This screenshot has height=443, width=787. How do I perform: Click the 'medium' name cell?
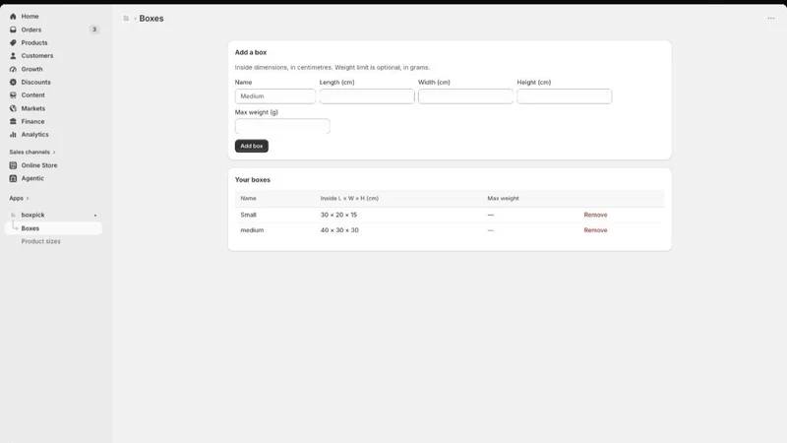(x=252, y=230)
